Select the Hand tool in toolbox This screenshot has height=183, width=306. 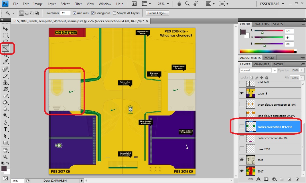point(5,150)
